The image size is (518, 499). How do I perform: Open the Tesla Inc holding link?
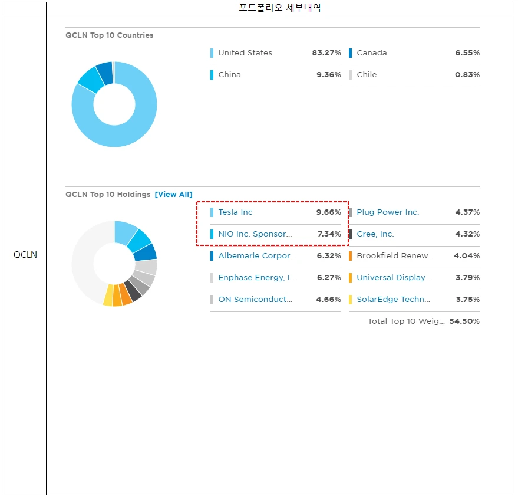coord(235,212)
